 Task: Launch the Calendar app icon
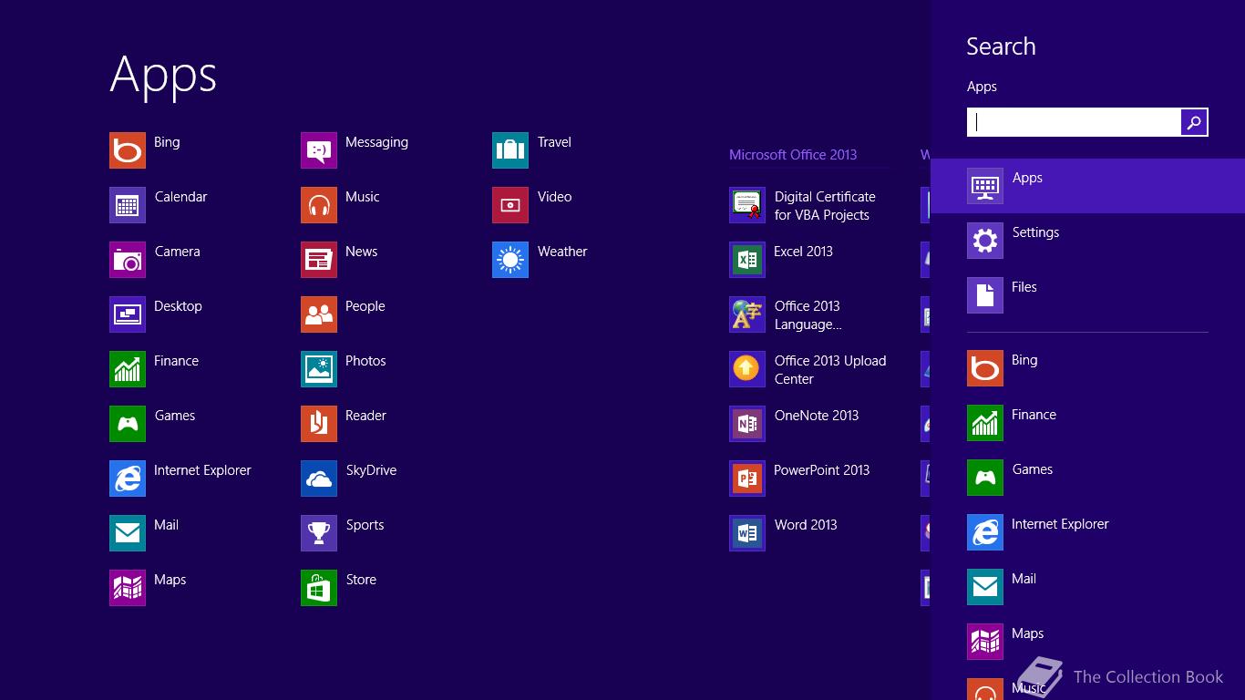(x=128, y=205)
